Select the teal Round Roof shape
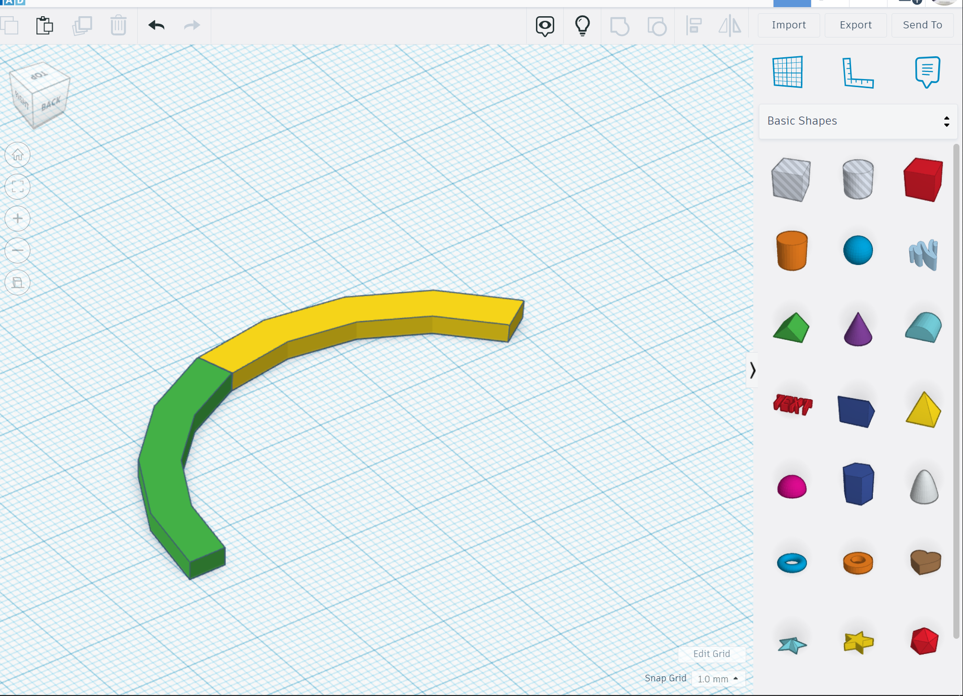 [x=923, y=327]
